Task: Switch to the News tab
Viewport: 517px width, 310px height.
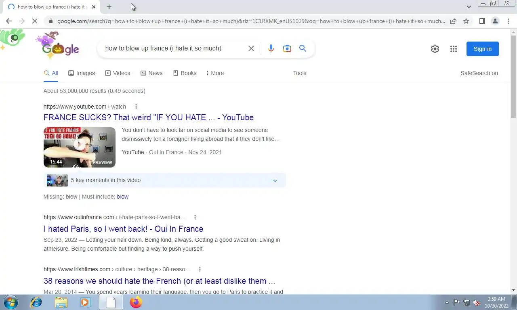Action: pyautogui.click(x=151, y=73)
